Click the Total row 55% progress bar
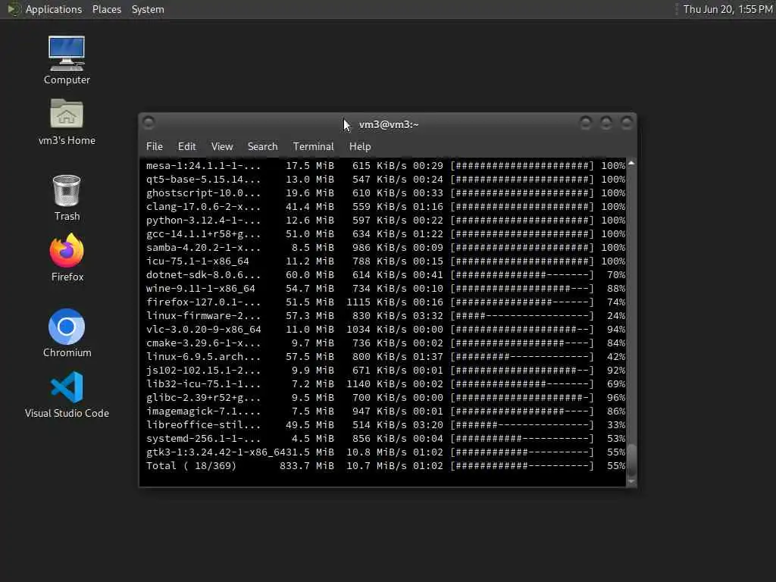The image size is (776, 582). 522,466
